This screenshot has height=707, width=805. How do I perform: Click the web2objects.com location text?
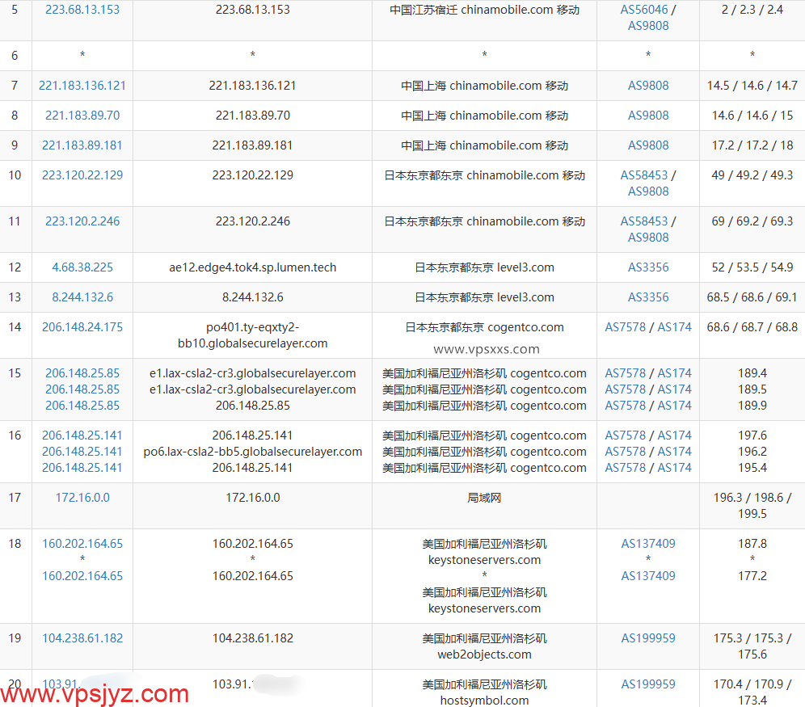pos(484,654)
